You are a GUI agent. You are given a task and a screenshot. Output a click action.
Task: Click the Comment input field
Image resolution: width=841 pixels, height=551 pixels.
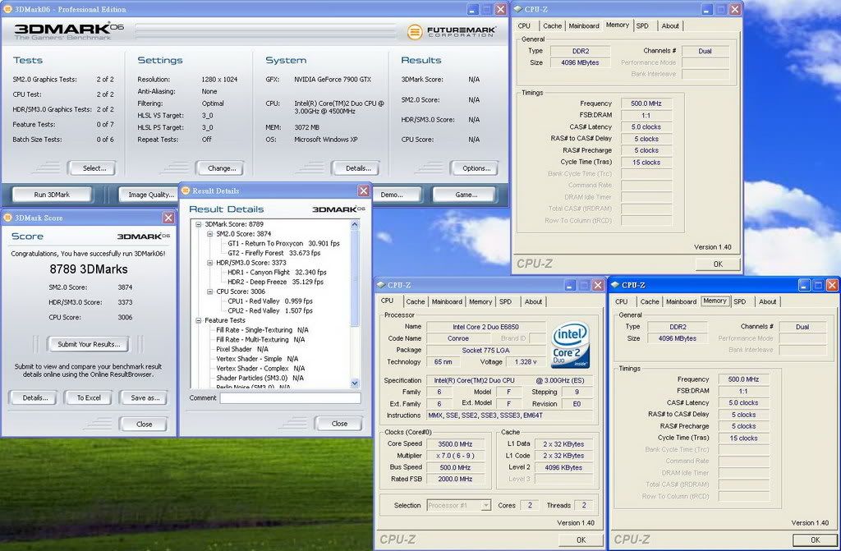290,398
